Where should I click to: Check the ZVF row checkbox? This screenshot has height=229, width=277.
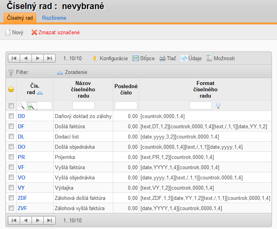[11, 208]
